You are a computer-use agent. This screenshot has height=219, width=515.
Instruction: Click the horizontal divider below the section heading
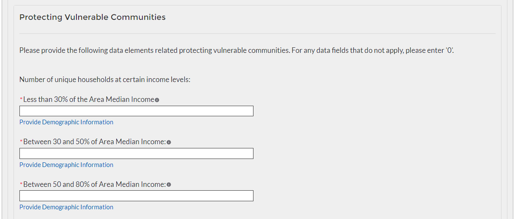tap(257, 34)
